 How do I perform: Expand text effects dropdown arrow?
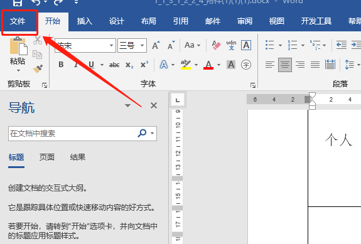(x=173, y=65)
